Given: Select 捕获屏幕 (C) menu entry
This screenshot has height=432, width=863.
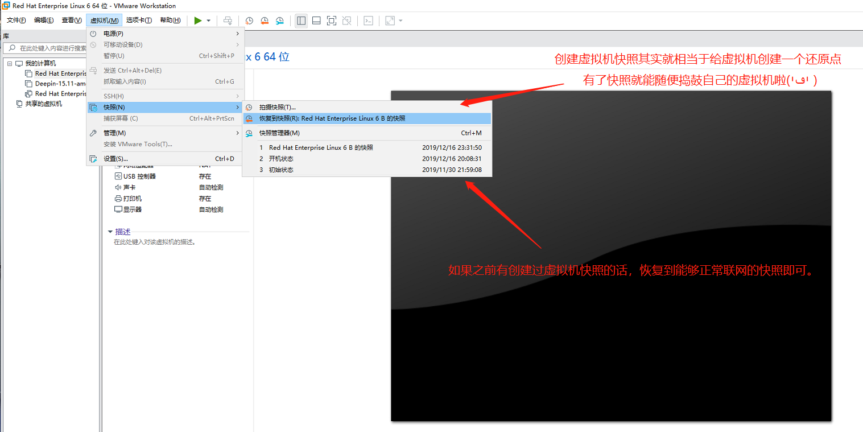Looking at the screenshot, I should pos(166,118).
